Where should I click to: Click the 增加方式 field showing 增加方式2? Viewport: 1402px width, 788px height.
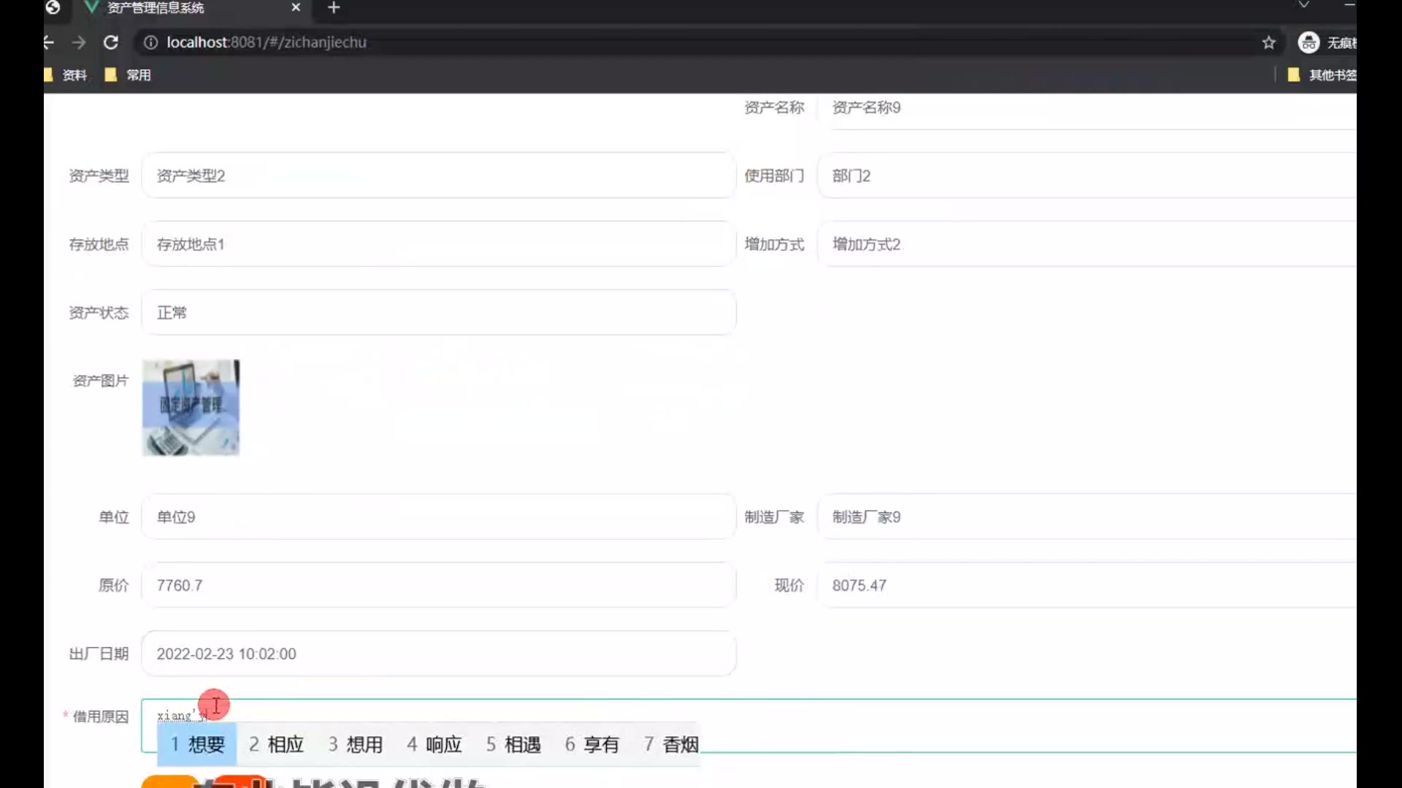tap(1087, 244)
